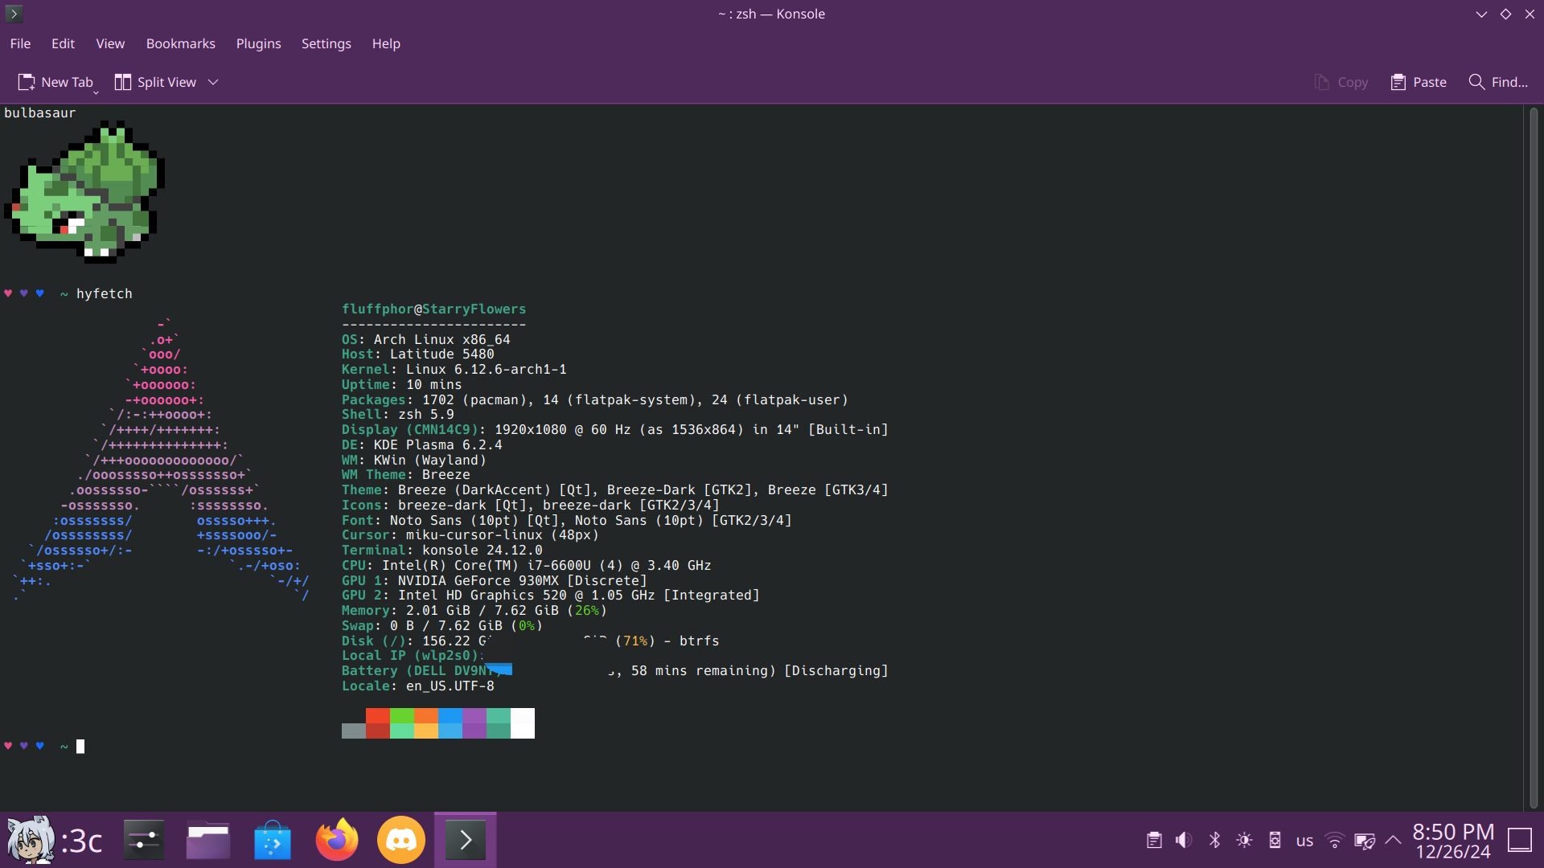Viewport: 1544px width, 868px height.
Task: Expand hidden system tray icons arrow
Action: 1394,841
